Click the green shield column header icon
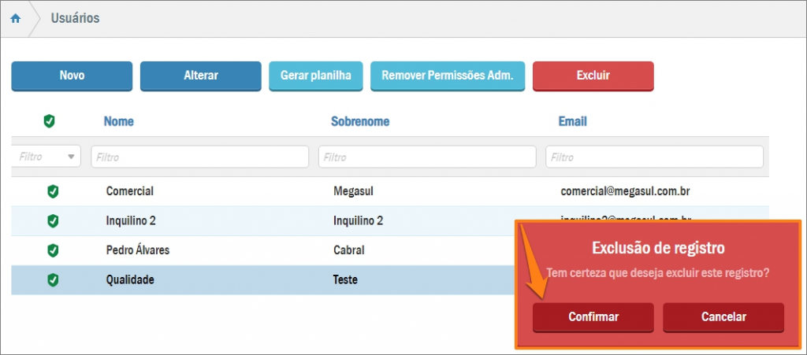Viewport: 807px width, 355px height. point(49,121)
